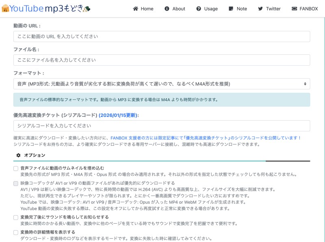
Task: Go to the Usage page
Action: click(x=207, y=9)
